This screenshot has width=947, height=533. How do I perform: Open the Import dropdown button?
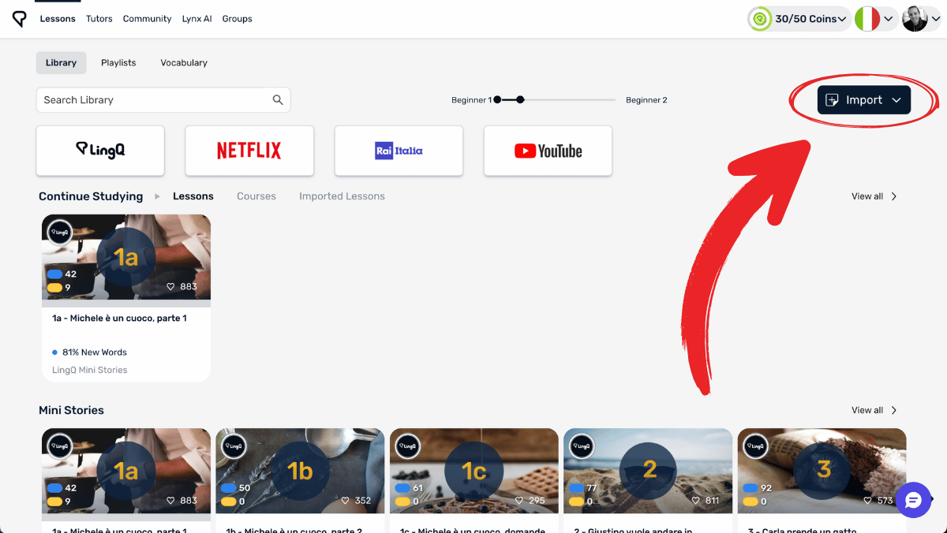[x=864, y=100]
